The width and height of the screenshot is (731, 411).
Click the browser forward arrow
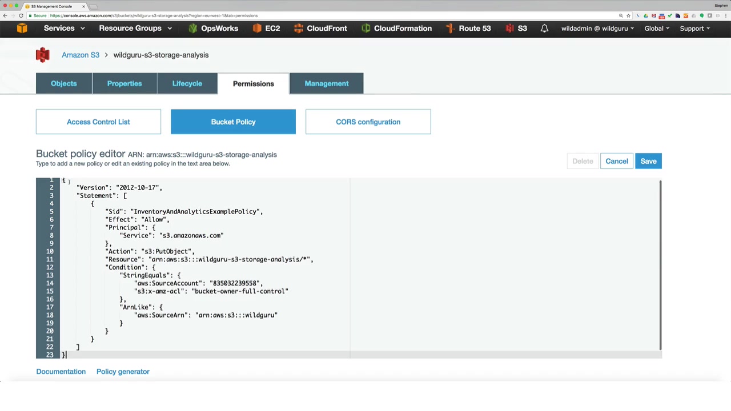13,15
